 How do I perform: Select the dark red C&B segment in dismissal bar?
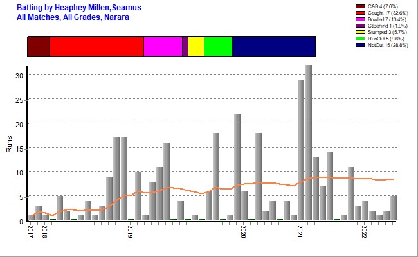click(38, 47)
